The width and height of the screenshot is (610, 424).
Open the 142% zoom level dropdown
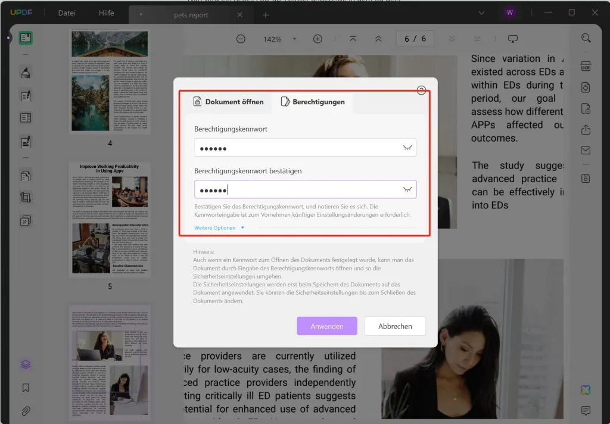click(x=294, y=39)
